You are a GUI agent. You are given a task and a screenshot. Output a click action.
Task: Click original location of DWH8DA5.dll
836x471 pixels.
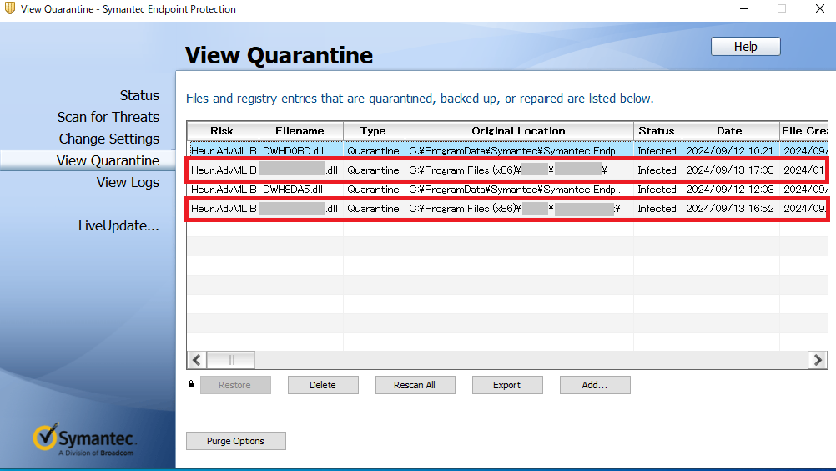516,190
